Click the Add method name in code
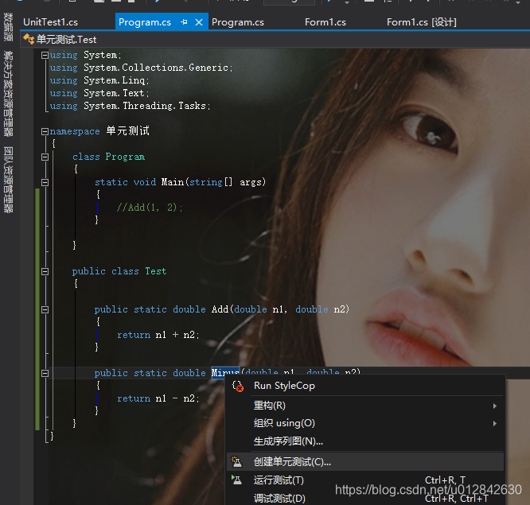The width and height of the screenshot is (530, 505). click(220, 309)
